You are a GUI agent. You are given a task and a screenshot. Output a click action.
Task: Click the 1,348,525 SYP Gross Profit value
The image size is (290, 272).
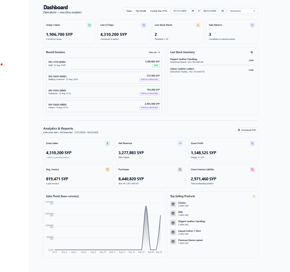tap(204, 153)
